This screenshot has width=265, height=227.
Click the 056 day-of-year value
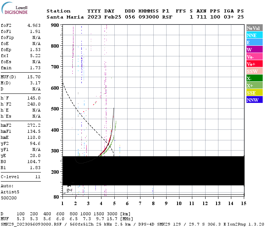point(130,17)
